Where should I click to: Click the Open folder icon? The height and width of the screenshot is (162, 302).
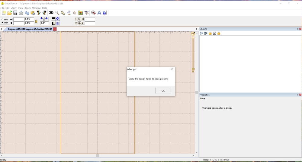click(x=9, y=13)
